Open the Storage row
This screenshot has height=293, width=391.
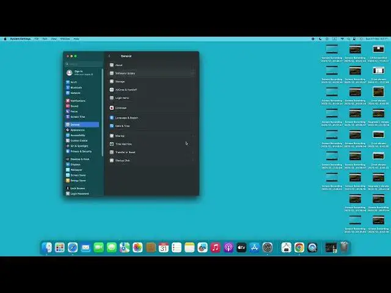point(152,81)
